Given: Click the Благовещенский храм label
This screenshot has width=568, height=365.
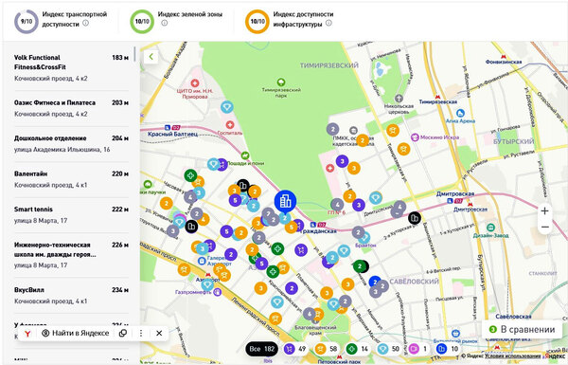Looking at the screenshot, I should (x=315, y=330).
